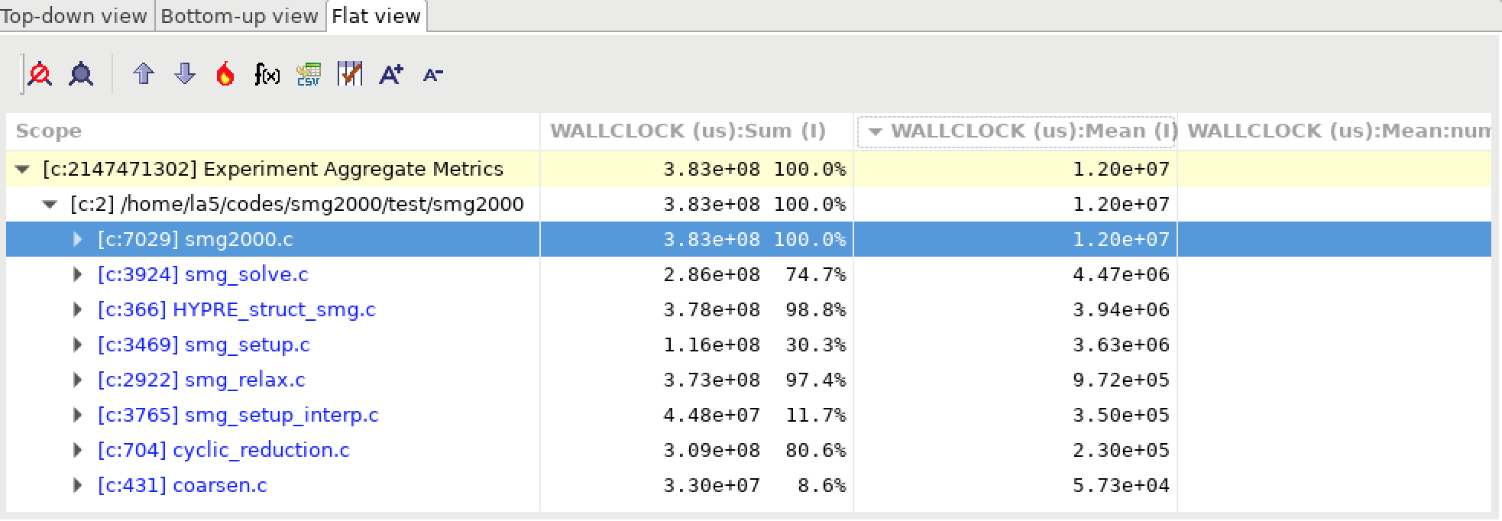The image size is (1502, 521).
Task: Open the smg_relax.c source link
Action: (201, 380)
